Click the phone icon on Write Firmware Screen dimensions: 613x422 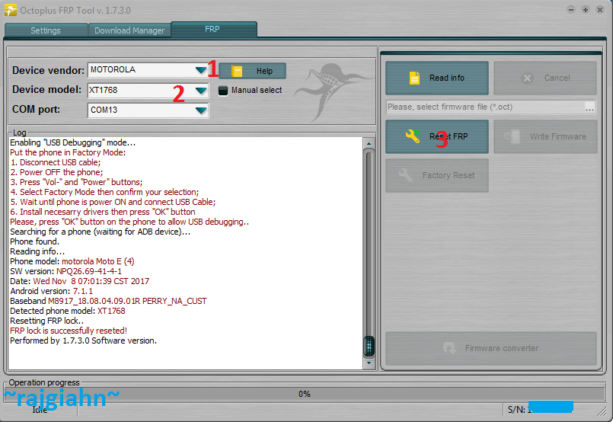tap(512, 136)
